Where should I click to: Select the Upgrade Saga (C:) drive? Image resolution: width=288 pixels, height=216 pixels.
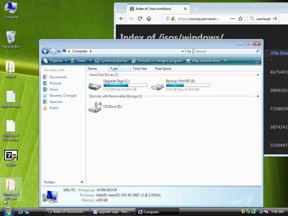coord(118,85)
